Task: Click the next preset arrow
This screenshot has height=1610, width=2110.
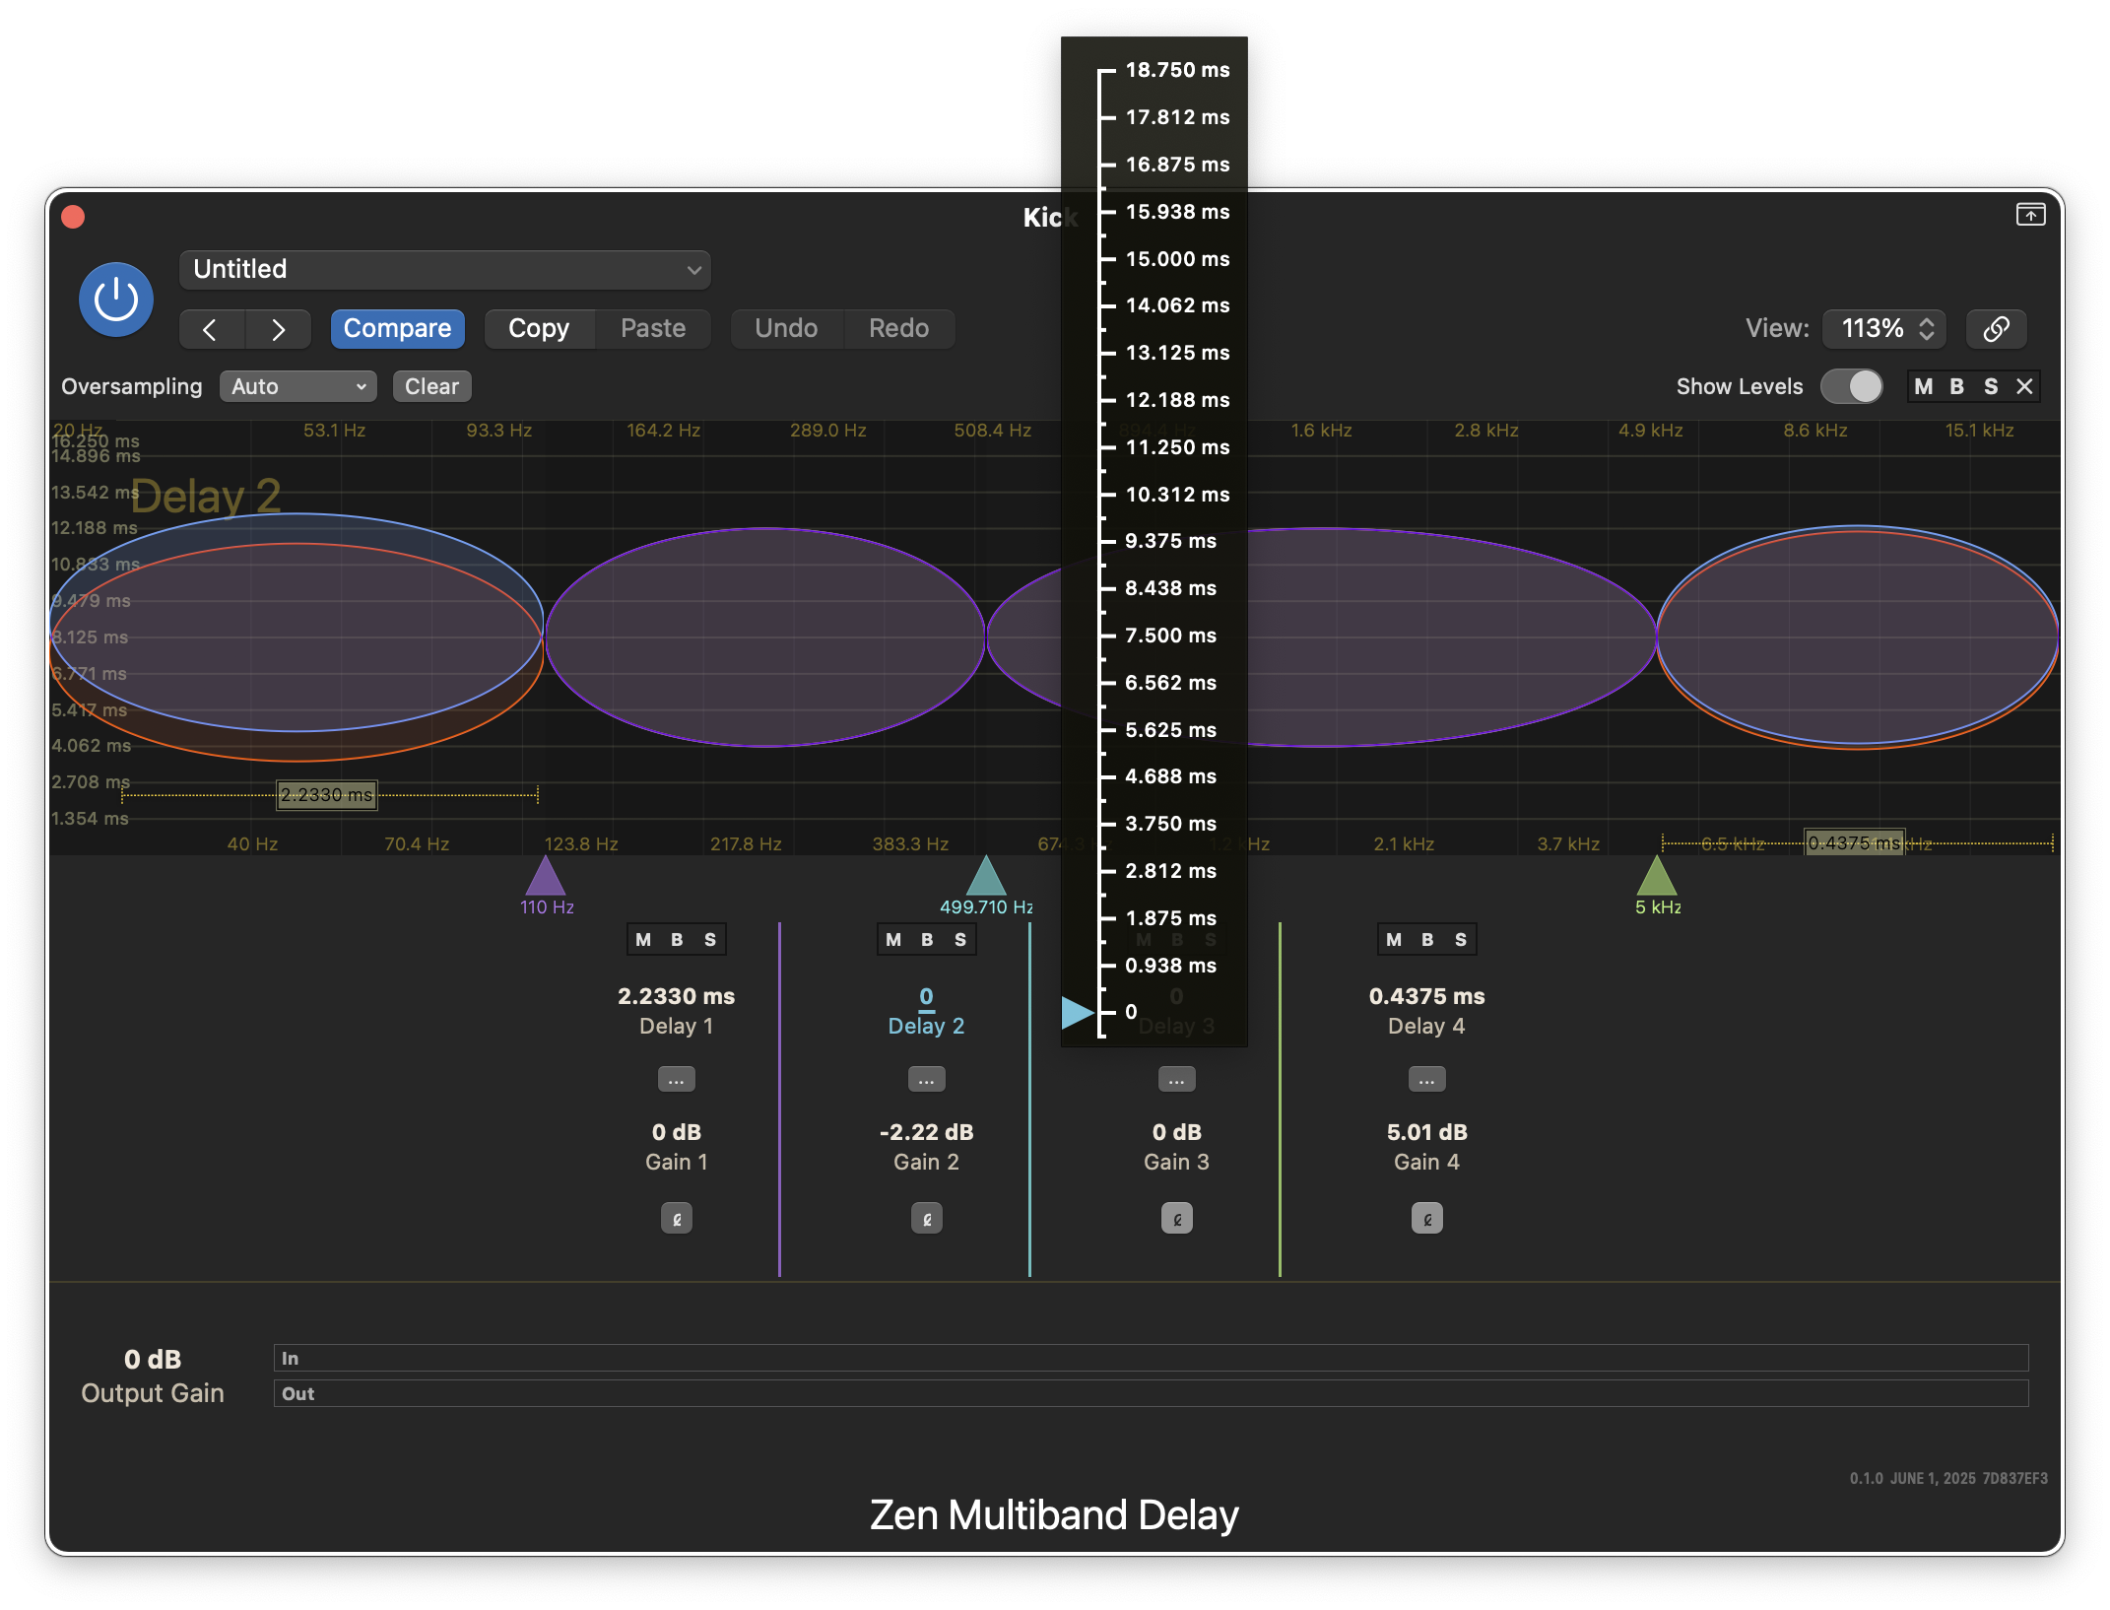Action: pos(279,329)
